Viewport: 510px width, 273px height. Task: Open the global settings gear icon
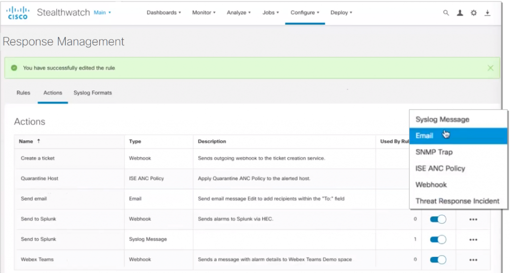474,13
